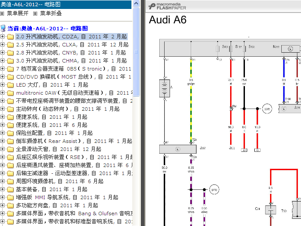This screenshot has height=226, width=301.
Task: Open 增强版 MMI 导航系统 entry
Action: (67, 197)
